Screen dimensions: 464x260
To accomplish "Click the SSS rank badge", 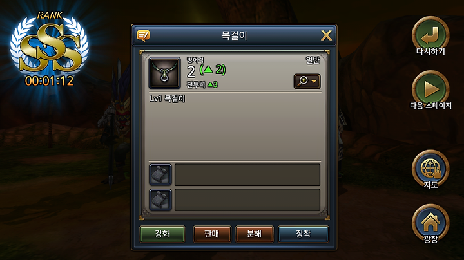I will coord(50,44).
